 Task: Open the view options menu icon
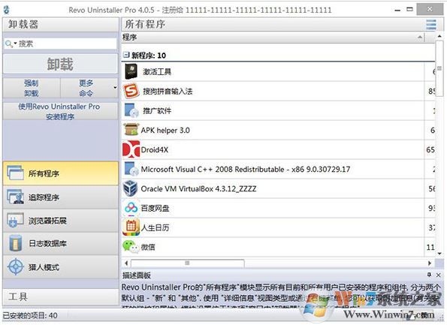430,25
